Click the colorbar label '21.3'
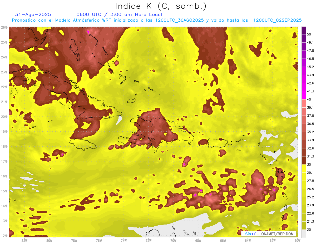This screenshot has height=244, width=316. 310,222
